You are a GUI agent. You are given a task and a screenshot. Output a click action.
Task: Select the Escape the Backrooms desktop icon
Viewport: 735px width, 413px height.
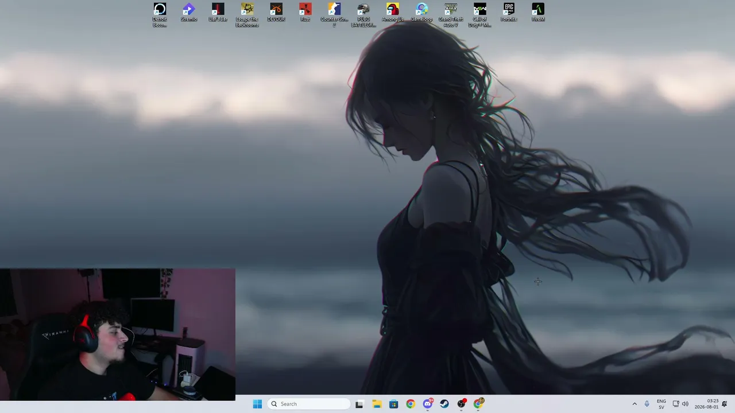(x=247, y=15)
